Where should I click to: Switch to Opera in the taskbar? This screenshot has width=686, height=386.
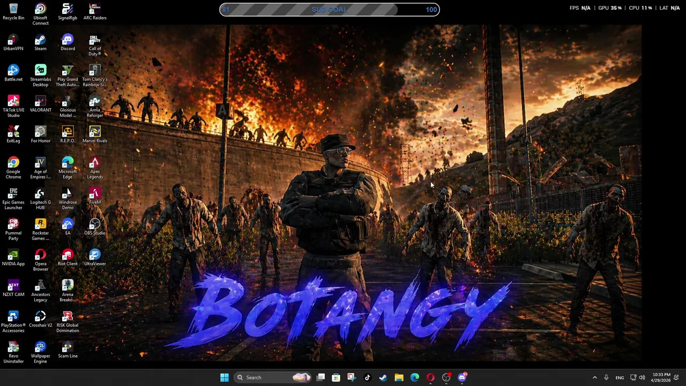coord(430,377)
